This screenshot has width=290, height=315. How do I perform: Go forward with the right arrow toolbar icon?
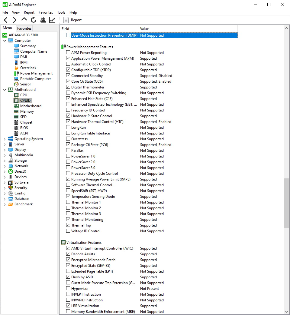(x=14, y=20)
